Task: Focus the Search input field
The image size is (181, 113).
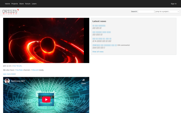Action: [x=146, y=11]
